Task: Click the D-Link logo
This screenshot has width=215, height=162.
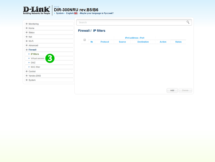Action: [37, 10]
